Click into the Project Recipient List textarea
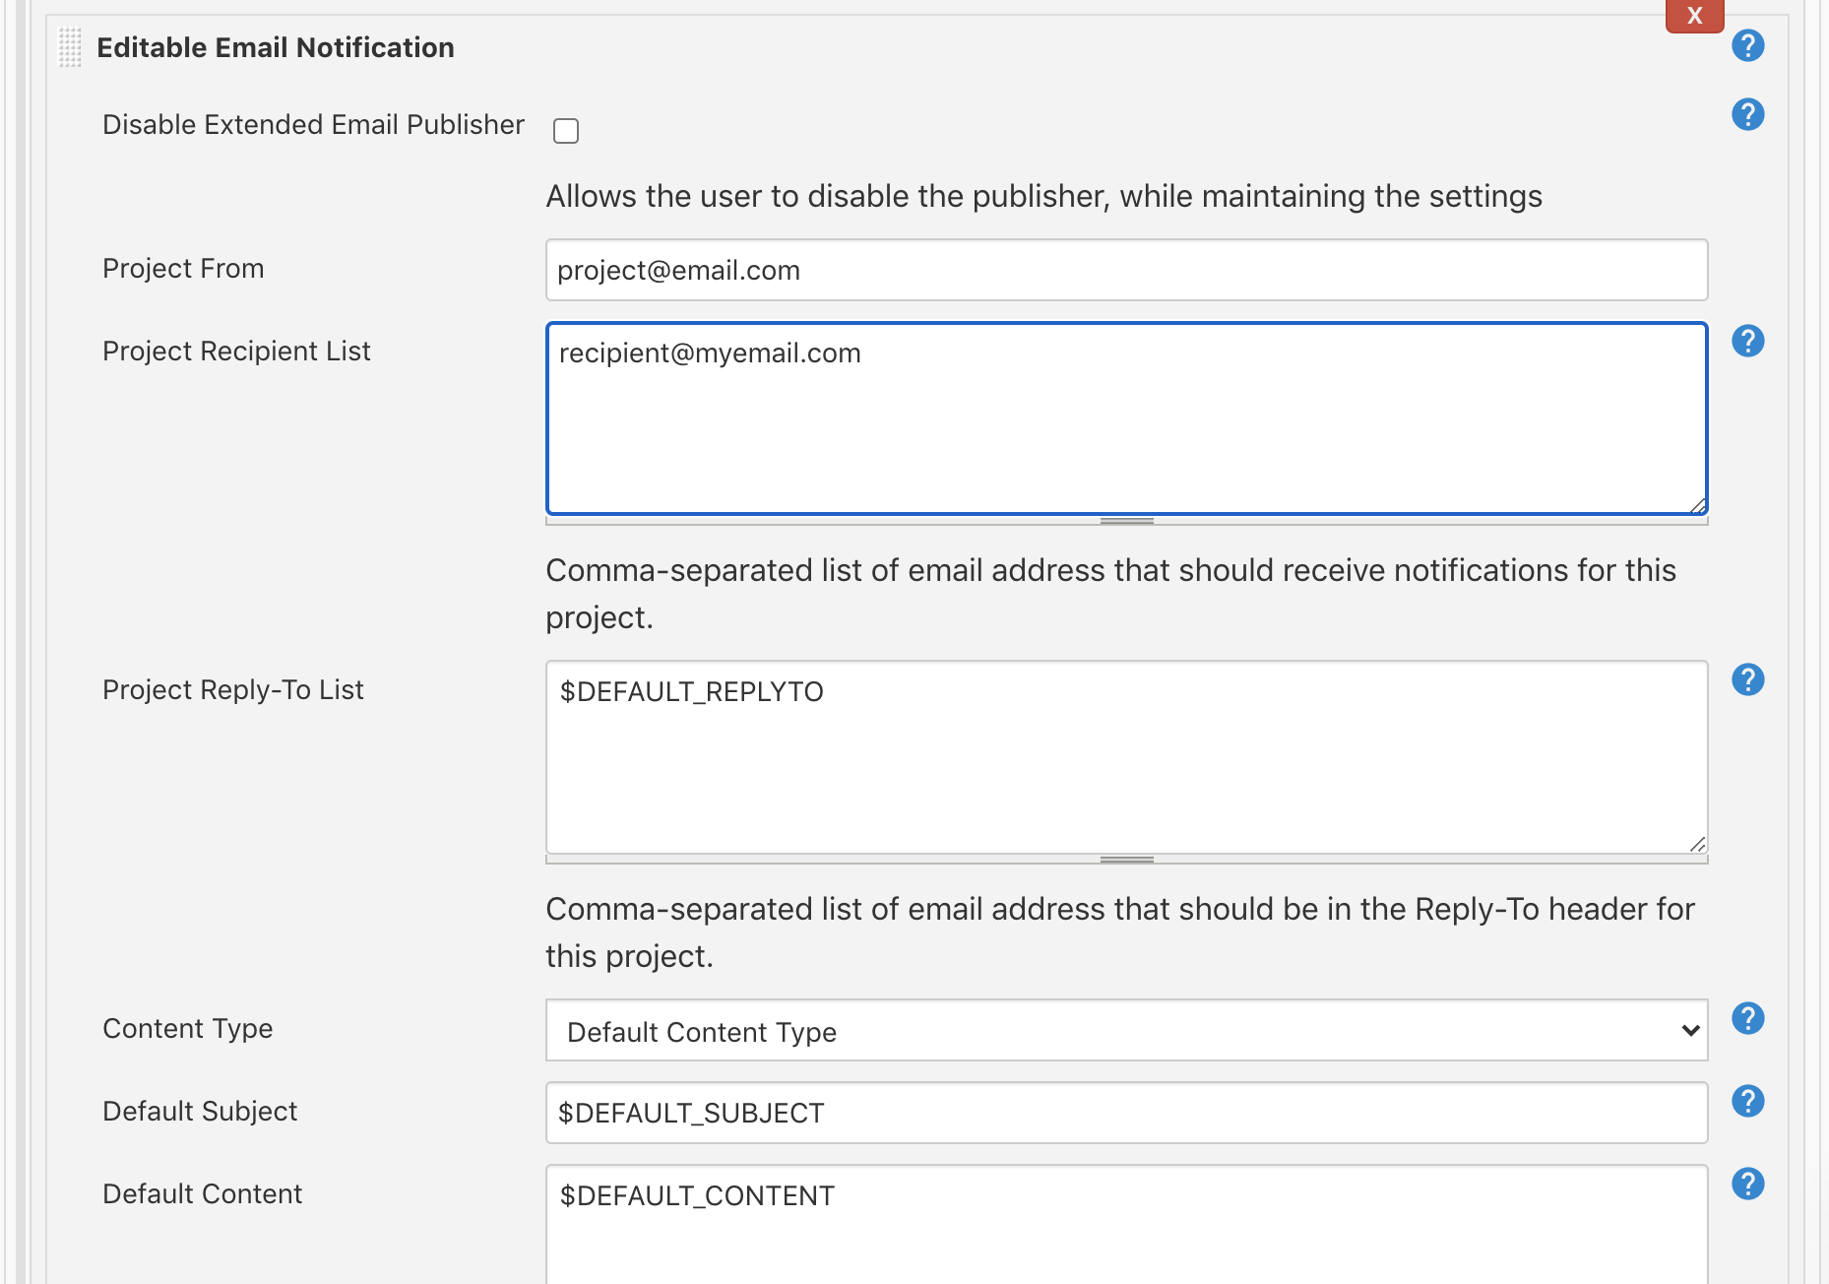The image size is (1829, 1284). pyautogui.click(x=1126, y=418)
